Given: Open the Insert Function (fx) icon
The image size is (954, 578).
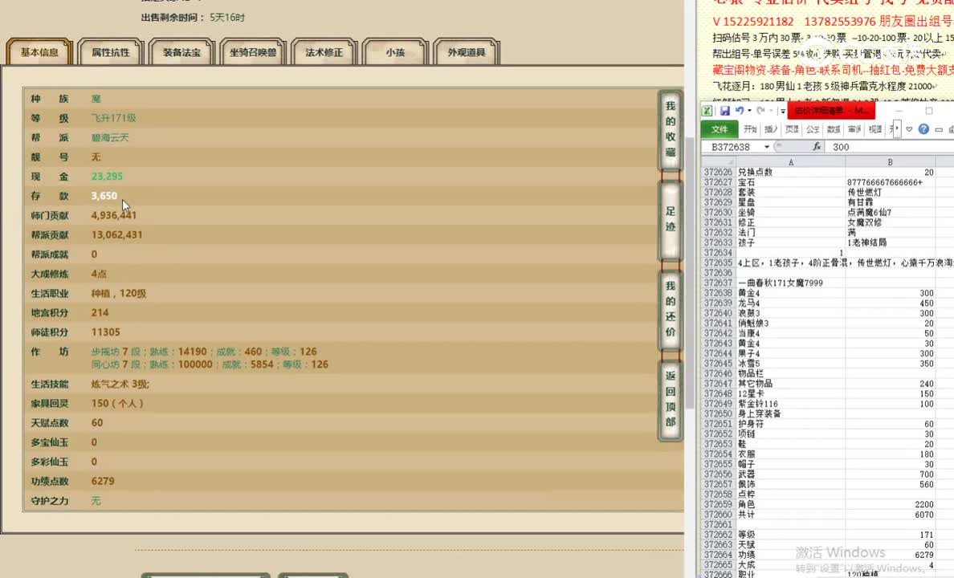Looking at the screenshot, I should tap(818, 147).
